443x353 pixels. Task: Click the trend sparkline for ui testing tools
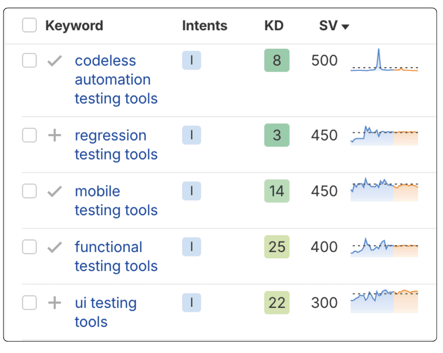[x=384, y=301]
